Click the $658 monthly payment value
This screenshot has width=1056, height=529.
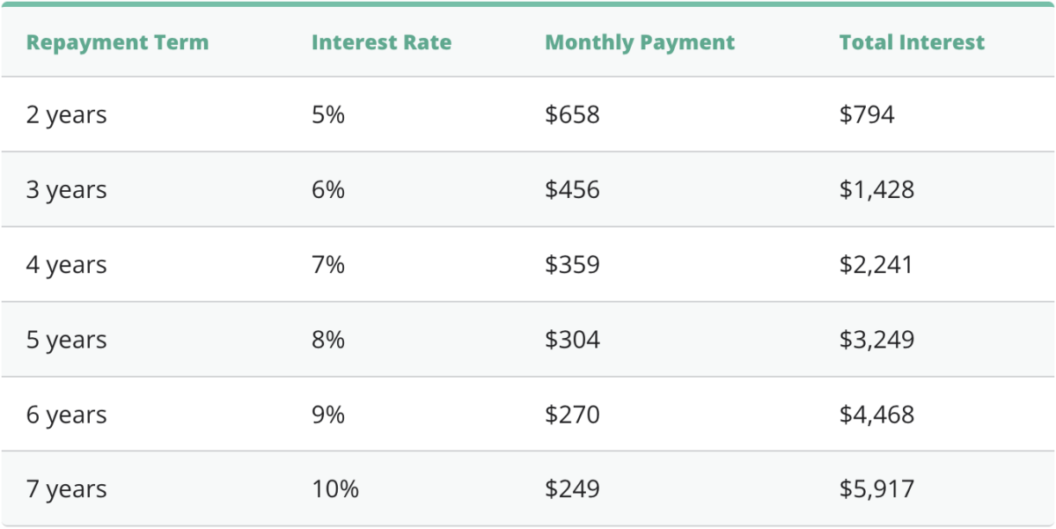(572, 114)
